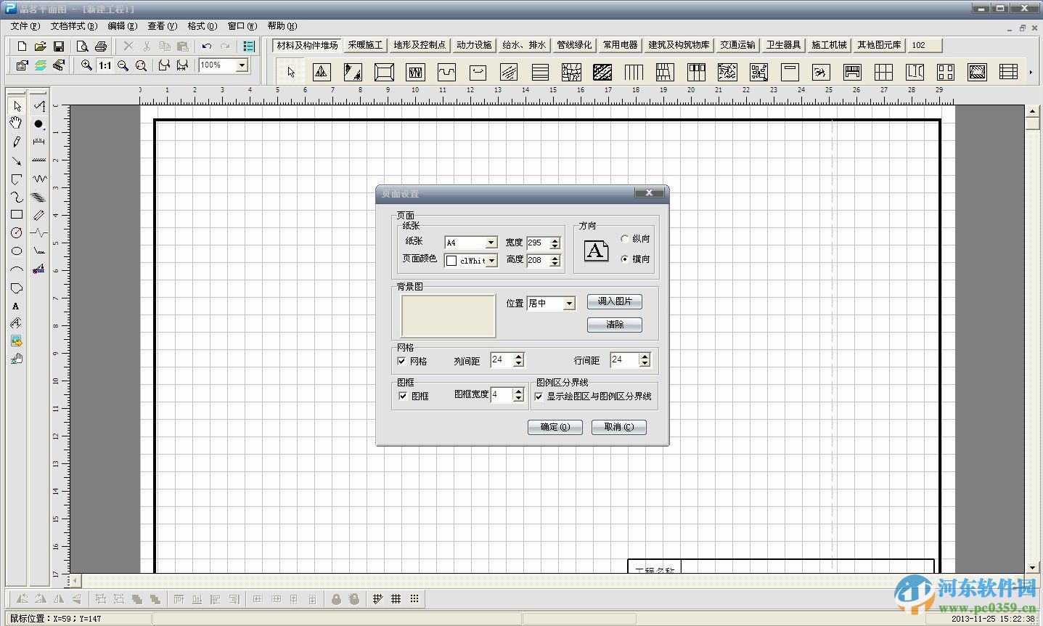Screen dimensions: 1043x626
Task: Open the 位置 居中 position dropdown
Action: (x=569, y=304)
